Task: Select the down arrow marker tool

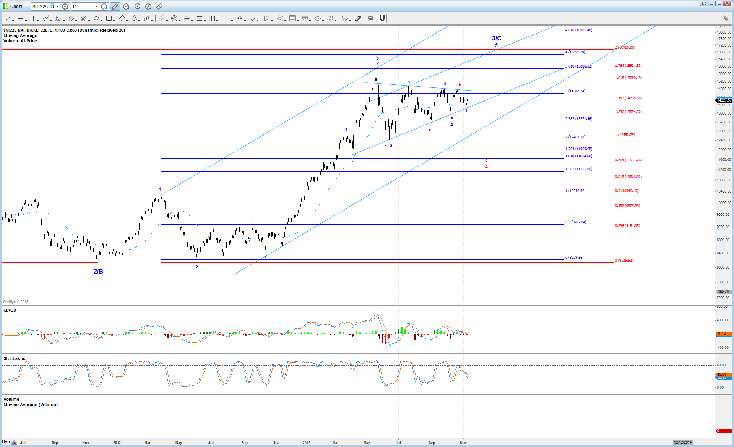Action: tap(252, 18)
